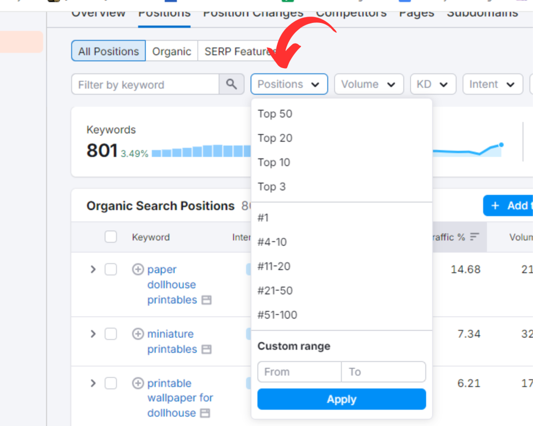533x426 pixels.
Task: Select Top 10 from Positions menu
Action: point(274,162)
